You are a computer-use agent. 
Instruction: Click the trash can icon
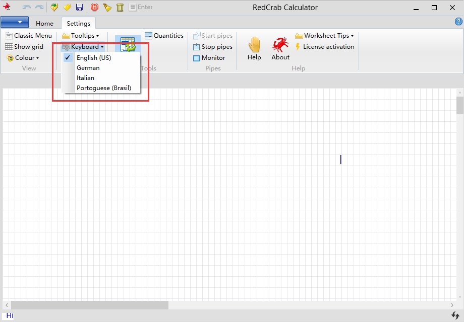120,7
